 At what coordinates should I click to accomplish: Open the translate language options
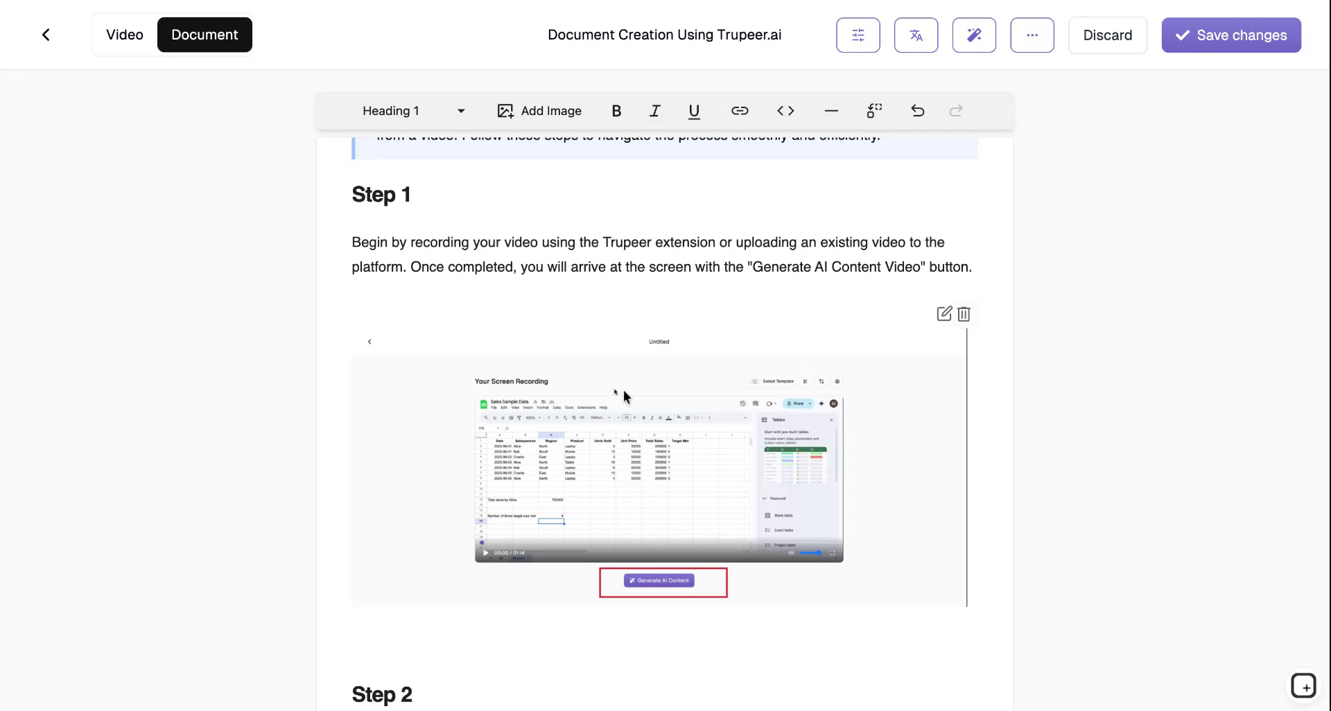(x=916, y=35)
